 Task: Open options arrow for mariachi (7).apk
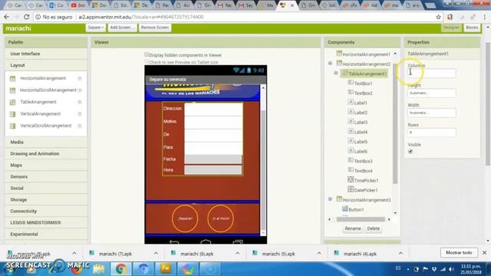[156, 253]
